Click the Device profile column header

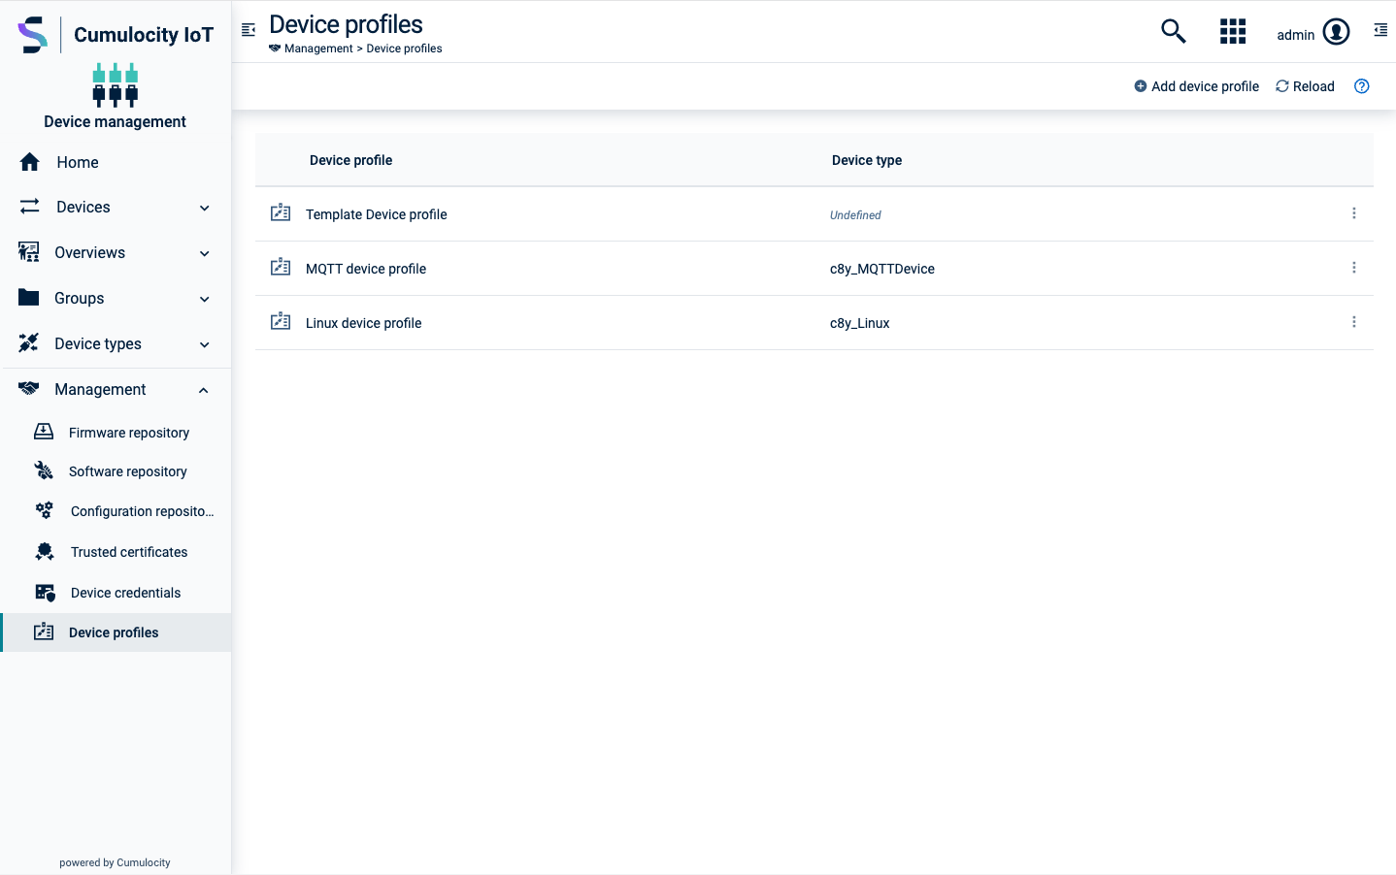(350, 160)
